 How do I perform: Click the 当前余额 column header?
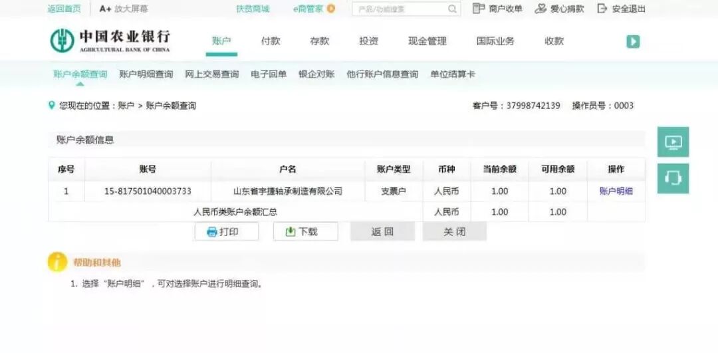coord(499,170)
